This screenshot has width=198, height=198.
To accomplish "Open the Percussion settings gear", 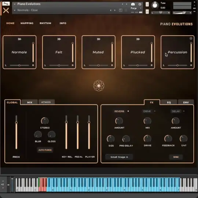I will [191, 38].
